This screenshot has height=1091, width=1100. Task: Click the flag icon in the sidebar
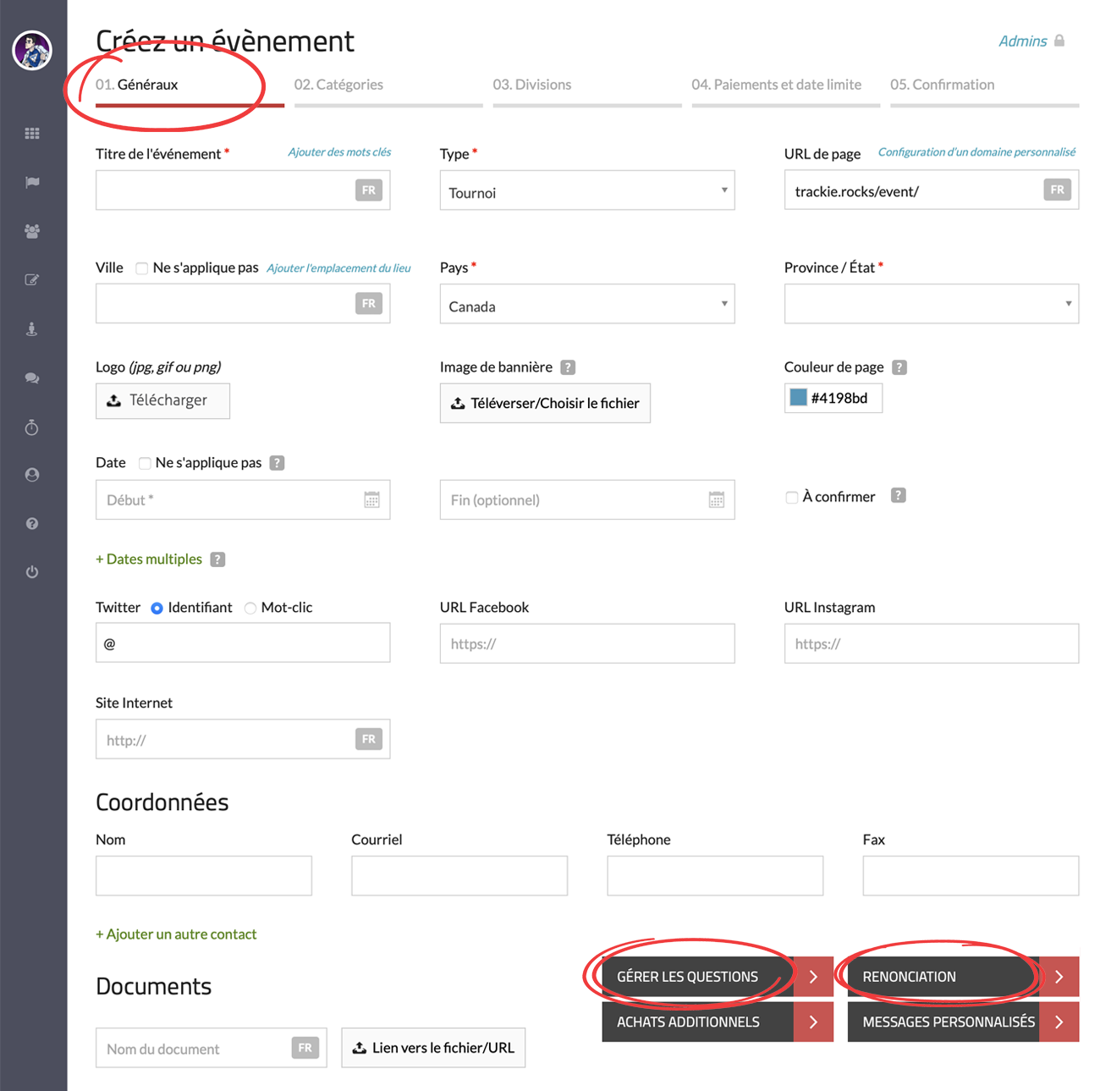(32, 183)
